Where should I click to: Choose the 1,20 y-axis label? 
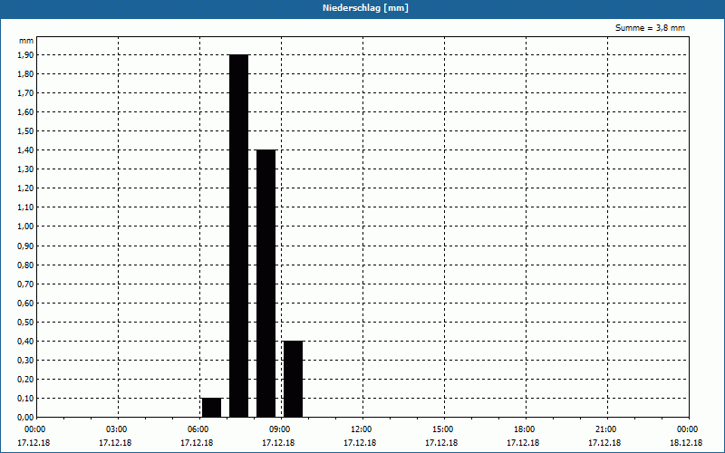[26, 188]
